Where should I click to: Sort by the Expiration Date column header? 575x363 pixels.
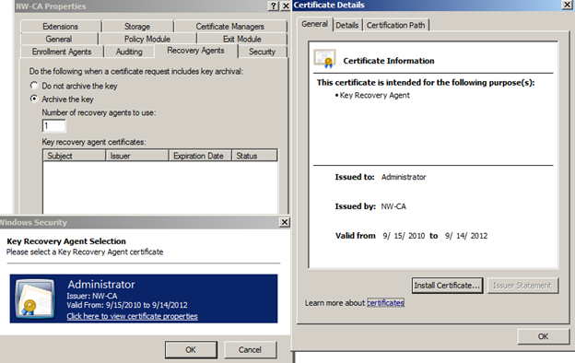coord(200,156)
